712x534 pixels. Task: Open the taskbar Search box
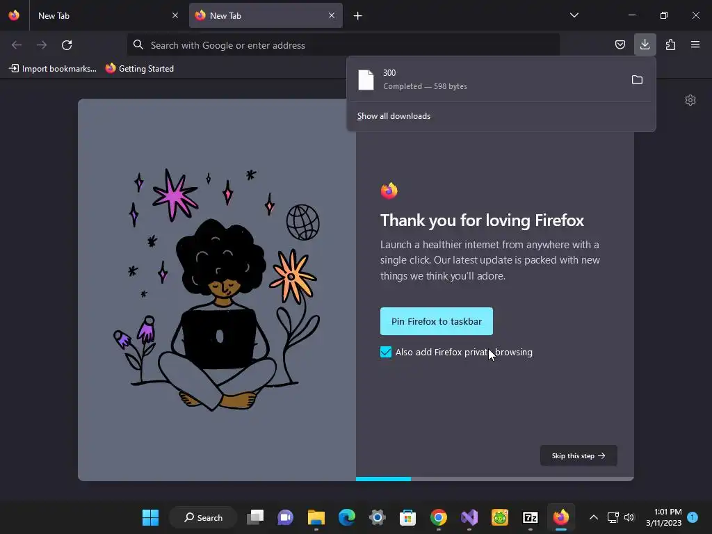pyautogui.click(x=203, y=517)
